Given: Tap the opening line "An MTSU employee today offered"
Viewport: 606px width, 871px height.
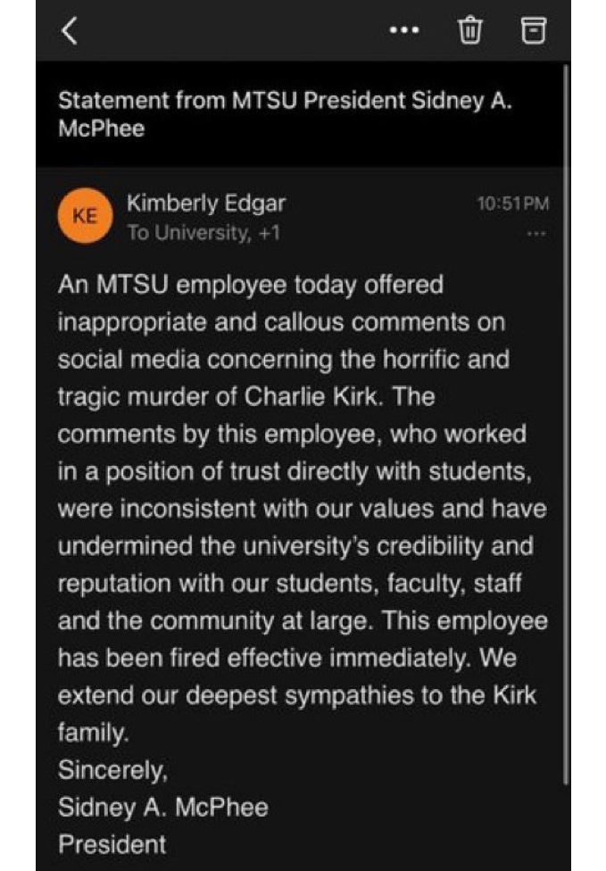Looking at the screenshot, I should pos(251,286).
